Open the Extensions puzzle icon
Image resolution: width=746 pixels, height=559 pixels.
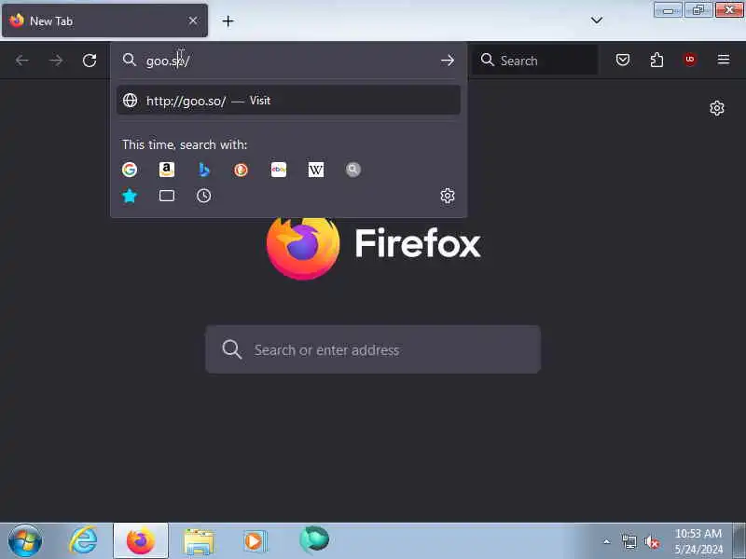[656, 60]
